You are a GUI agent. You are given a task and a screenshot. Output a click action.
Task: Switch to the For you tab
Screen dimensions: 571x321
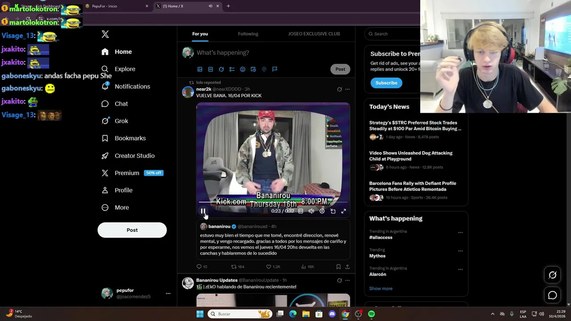pyautogui.click(x=200, y=34)
